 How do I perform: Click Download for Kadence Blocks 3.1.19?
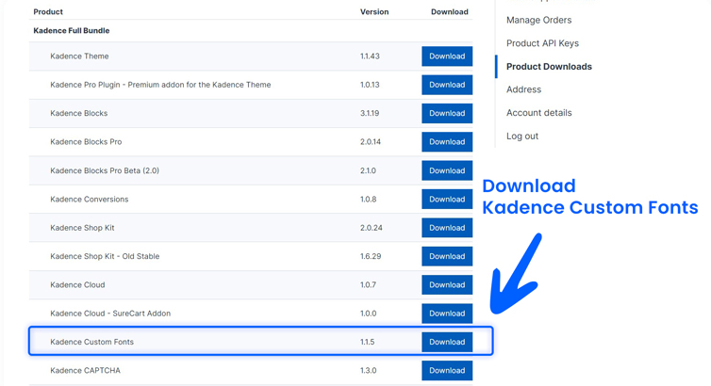point(446,113)
